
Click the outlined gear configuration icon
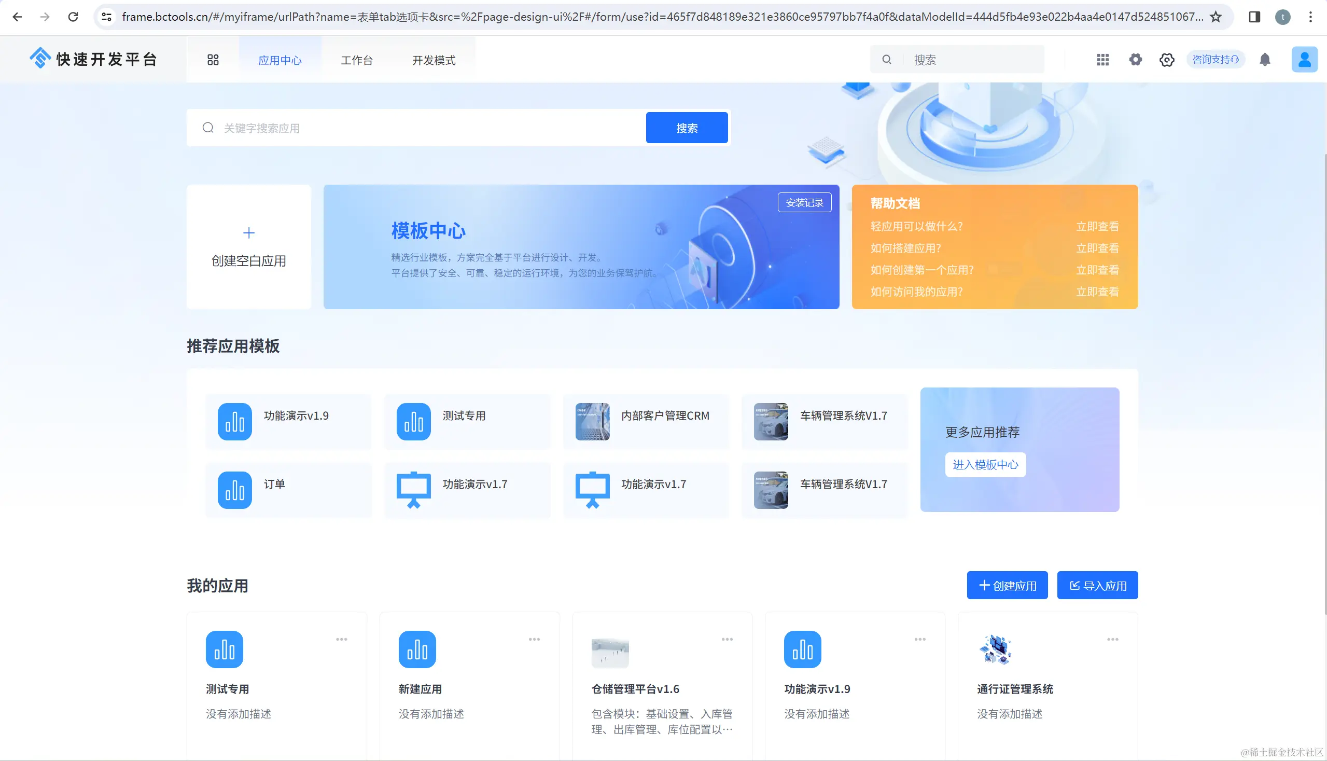click(x=1167, y=60)
